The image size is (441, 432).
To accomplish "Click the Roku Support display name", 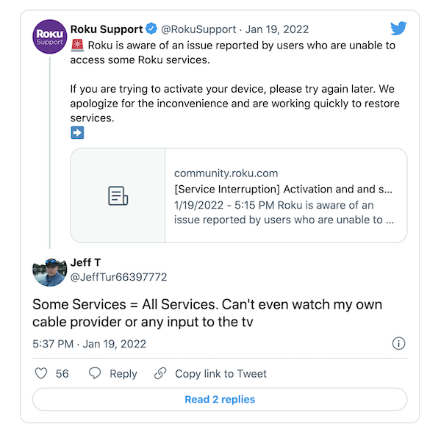I will [107, 29].
